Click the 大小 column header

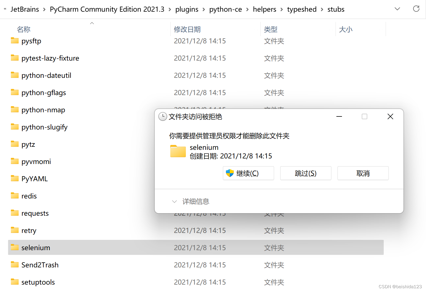tap(346, 29)
